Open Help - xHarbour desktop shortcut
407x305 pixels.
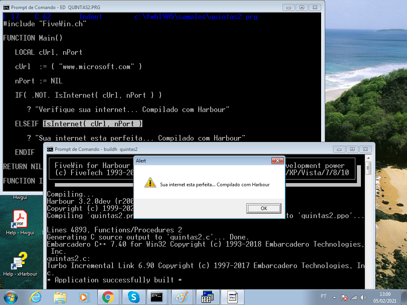pos(20,264)
